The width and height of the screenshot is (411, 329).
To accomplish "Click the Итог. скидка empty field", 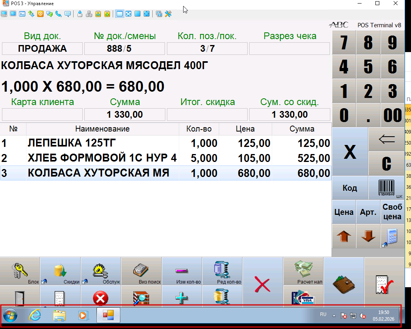I will tap(207, 115).
